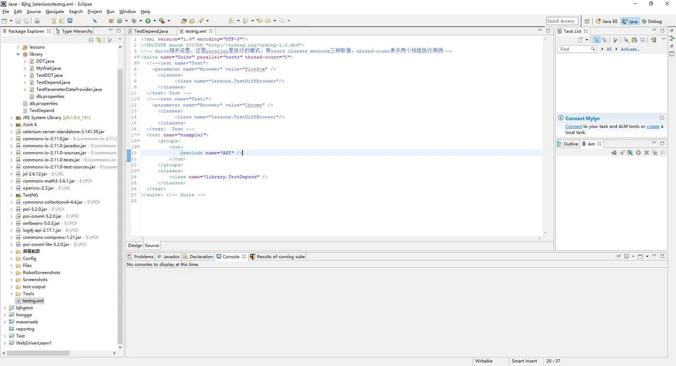Click Synchronize Changed in Task List toolbar
The width and height of the screenshot is (676, 366).
653,40
